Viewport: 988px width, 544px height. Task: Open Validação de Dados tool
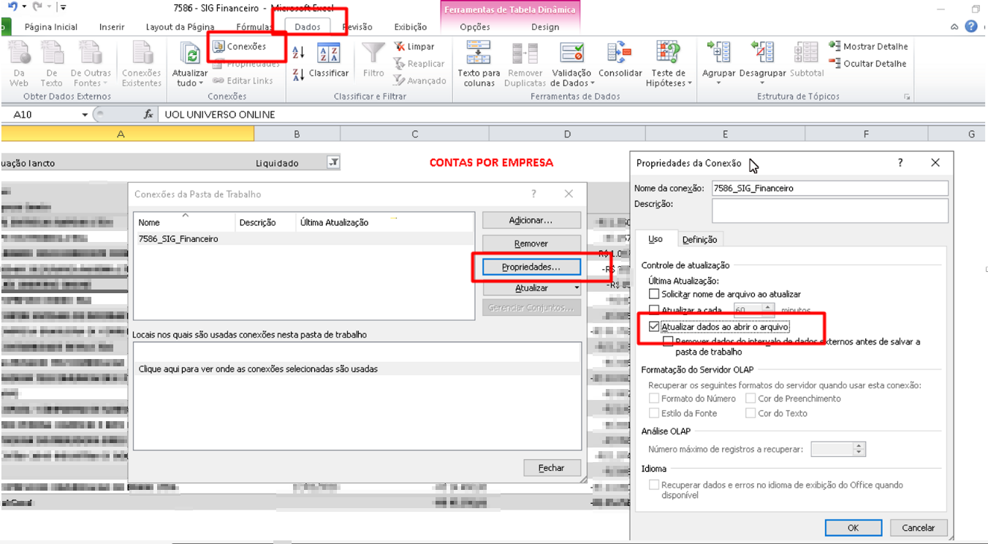click(x=571, y=64)
